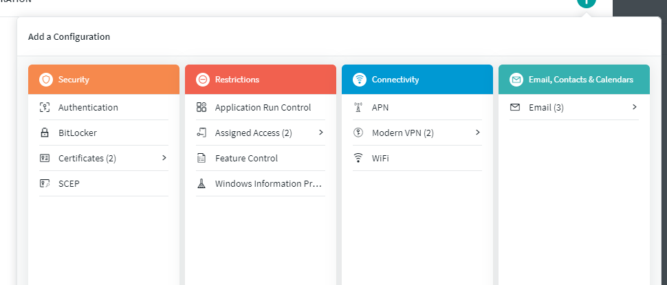The image size is (667, 285).
Task: Select the Security category header
Action: coord(104,79)
